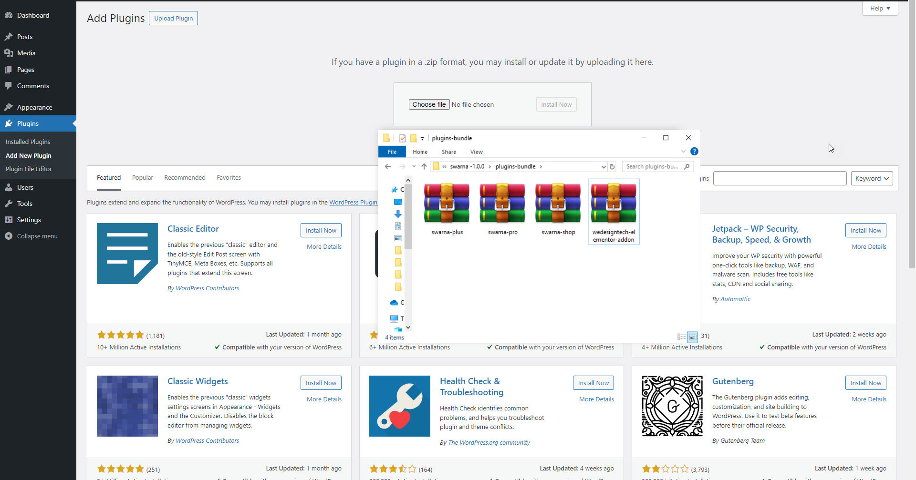
Task: Click the This PC monitor icon in sidebar
Action: point(394,318)
